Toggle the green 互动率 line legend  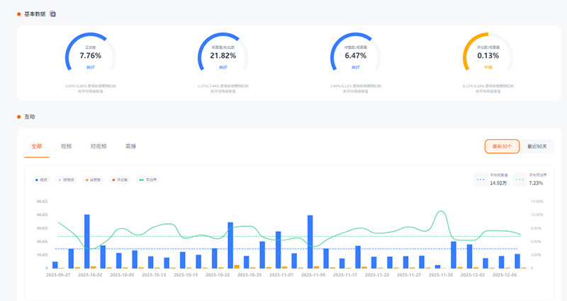148,180
